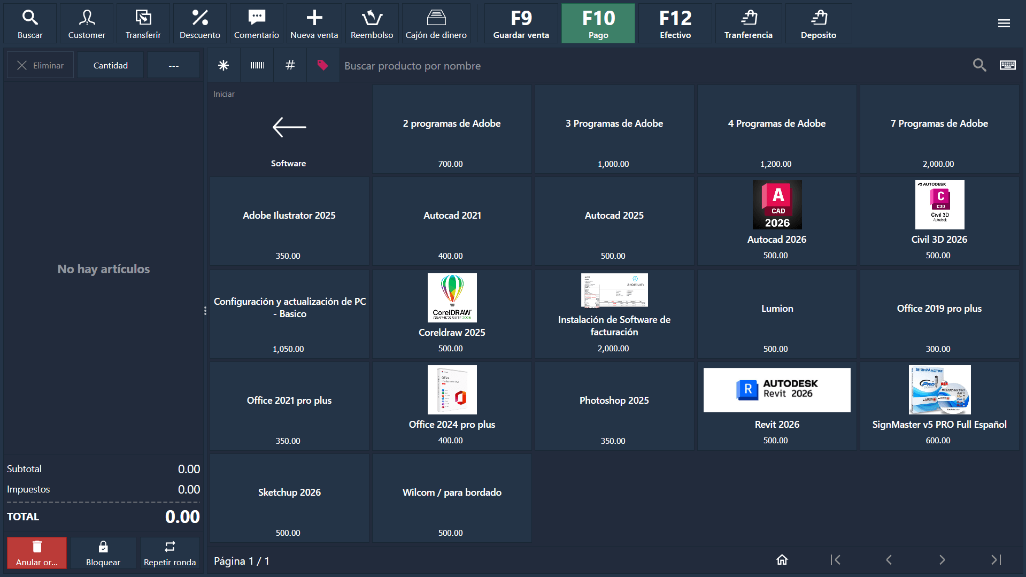The height and width of the screenshot is (577, 1026).
Task: Add 2 programas de Adobe
Action: click(x=452, y=129)
